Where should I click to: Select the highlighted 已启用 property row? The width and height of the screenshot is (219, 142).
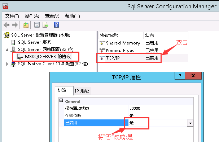[x=128, y=123]
